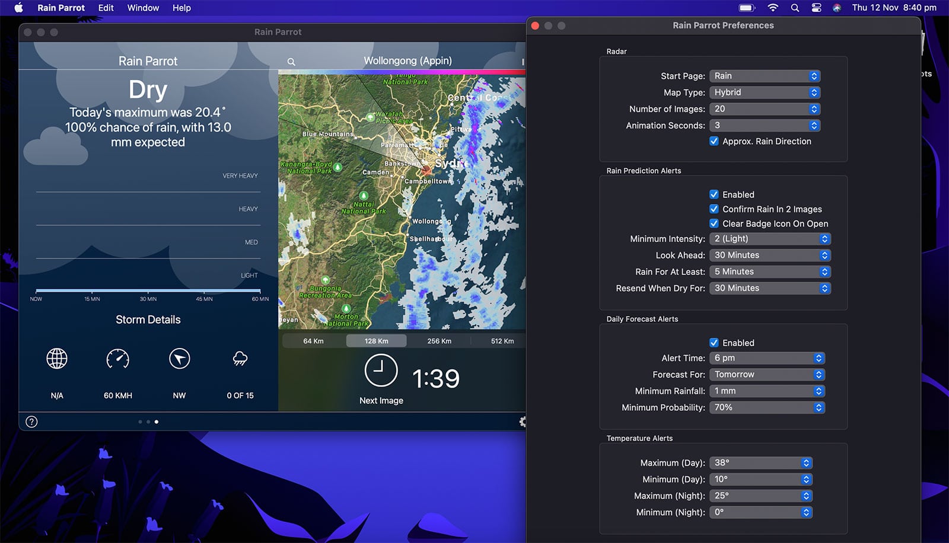The width and height of the screenshot is (949, 543).
Task: Expand the Alert Time 6 pm dropdown
Action: click(767, 358)
